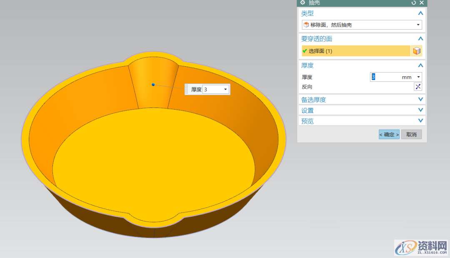
Task: Activate the 选择面 (1) selection row
Action: 355,51
